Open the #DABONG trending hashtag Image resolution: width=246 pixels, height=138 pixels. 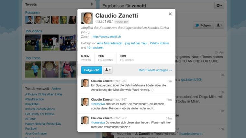point(32,104)
